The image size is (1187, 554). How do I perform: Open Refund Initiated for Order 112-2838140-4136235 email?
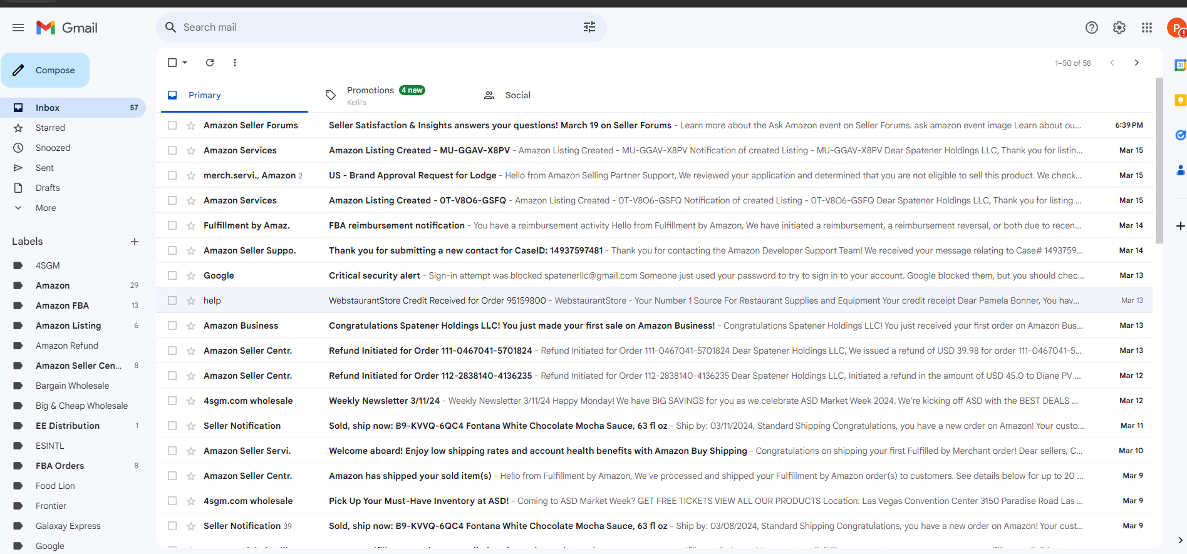pyautogui.click(x=655, y=376)
